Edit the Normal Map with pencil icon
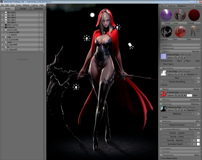The image size is (202, 160). 179,58
